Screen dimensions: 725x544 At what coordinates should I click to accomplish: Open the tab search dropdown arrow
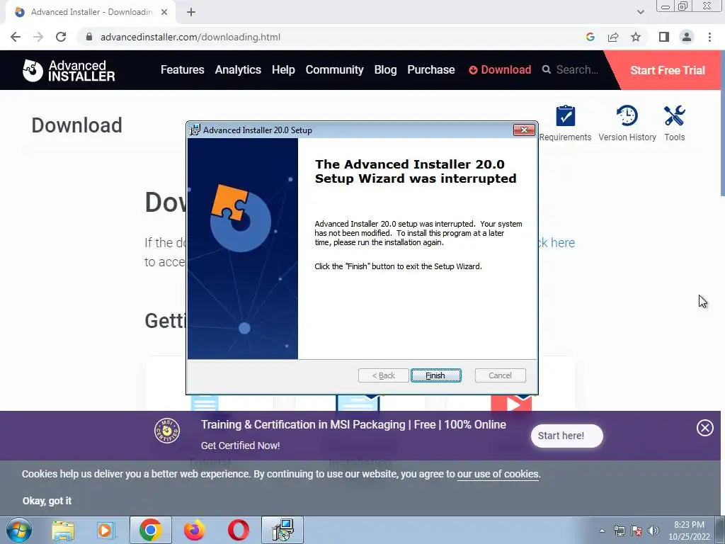point(640,12)
